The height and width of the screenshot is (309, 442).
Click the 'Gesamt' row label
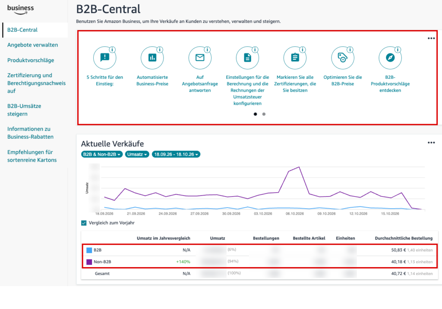[x=102, y=274]
